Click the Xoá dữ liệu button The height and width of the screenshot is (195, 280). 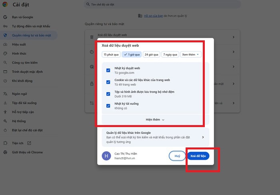pos(198,156)
